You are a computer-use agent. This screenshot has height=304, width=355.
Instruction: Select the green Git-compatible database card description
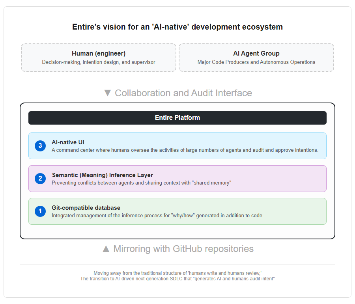[157, 216]
